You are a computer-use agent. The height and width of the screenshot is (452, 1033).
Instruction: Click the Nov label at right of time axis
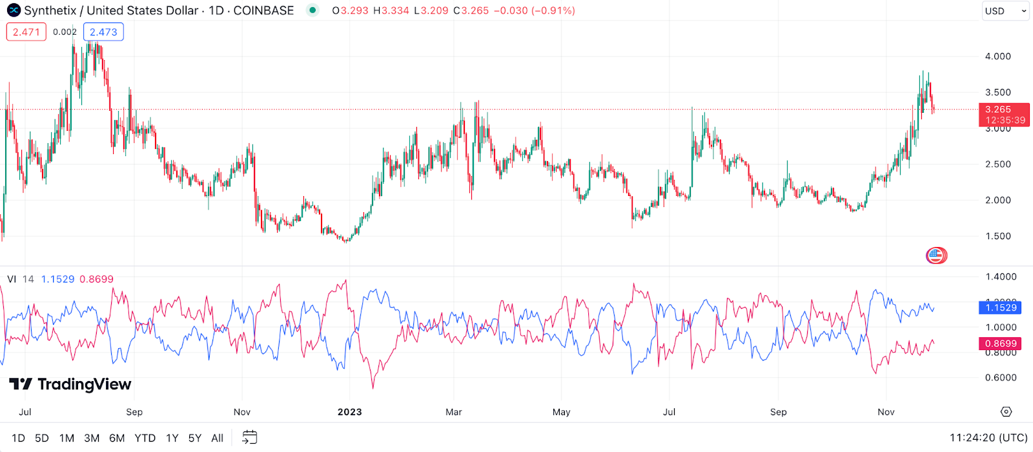[886, 412]
